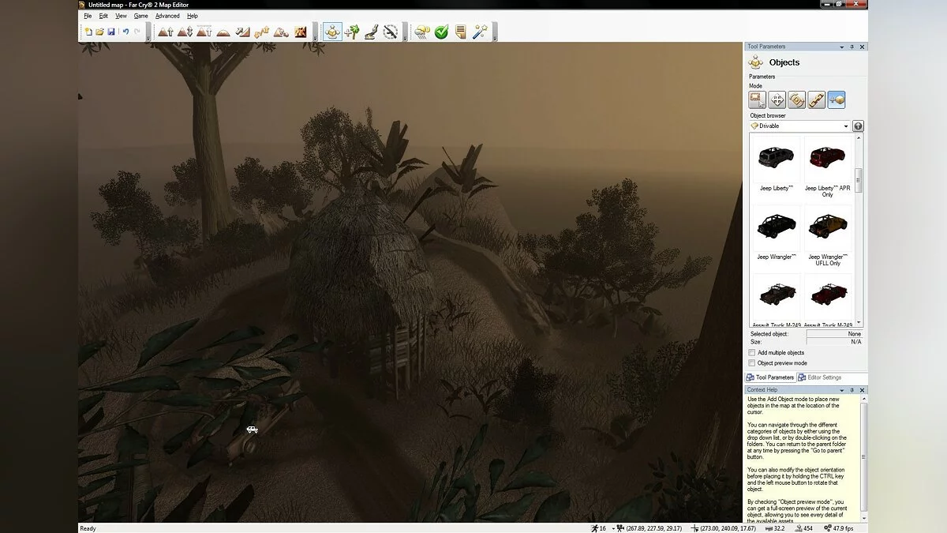
Task: Select the Ramp terrain tool
Action: click(x=242, y=32)
